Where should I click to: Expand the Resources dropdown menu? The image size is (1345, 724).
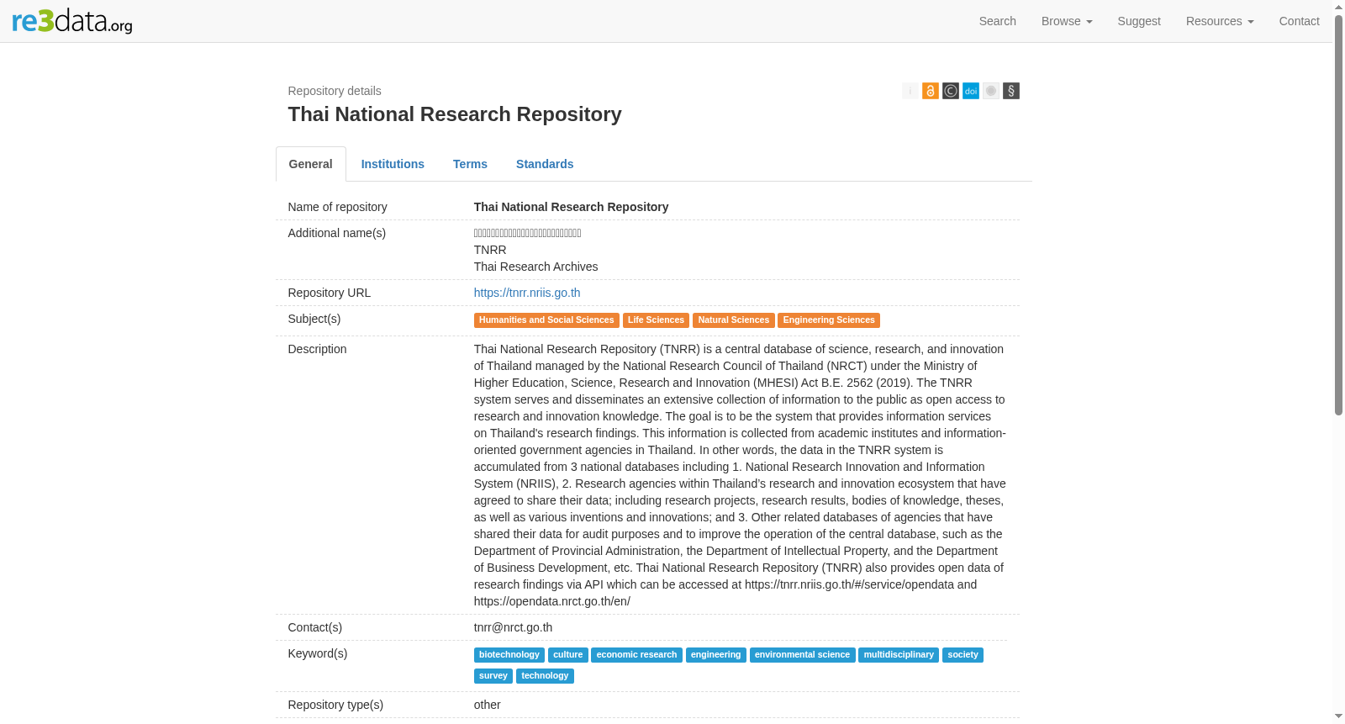coord(1220,21)
